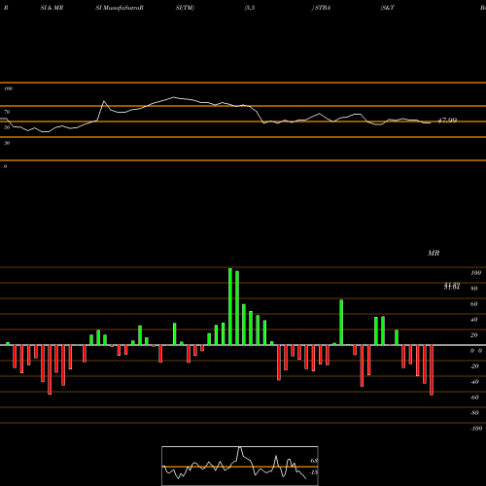Click the -80 label on MR right axis
This screenshot has width=486, height=486.
click(474, 413)
